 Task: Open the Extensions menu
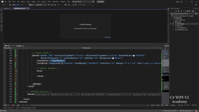pos(56,2)
